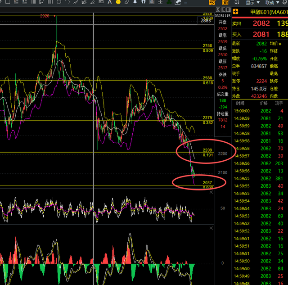288x285 pixels.
Task: Click the 2379 0.382 Fibonacci level label
Action: click(208, 120)
